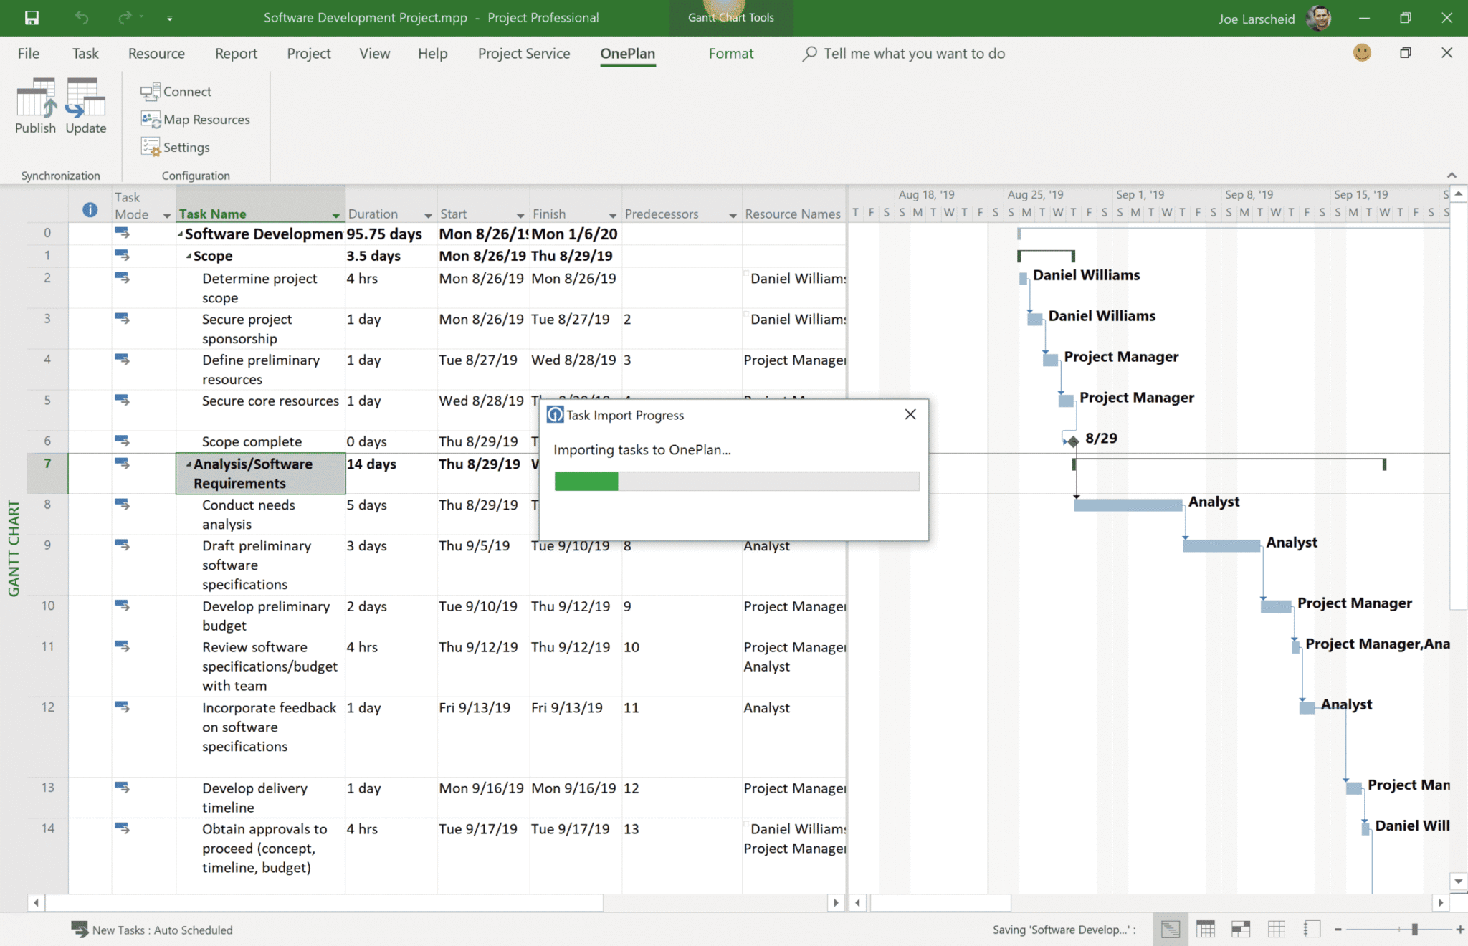Click the Tell me search magnifier
Image resolution: width=1468 pixels, height=946 pixels.
[x=809, y=54]
